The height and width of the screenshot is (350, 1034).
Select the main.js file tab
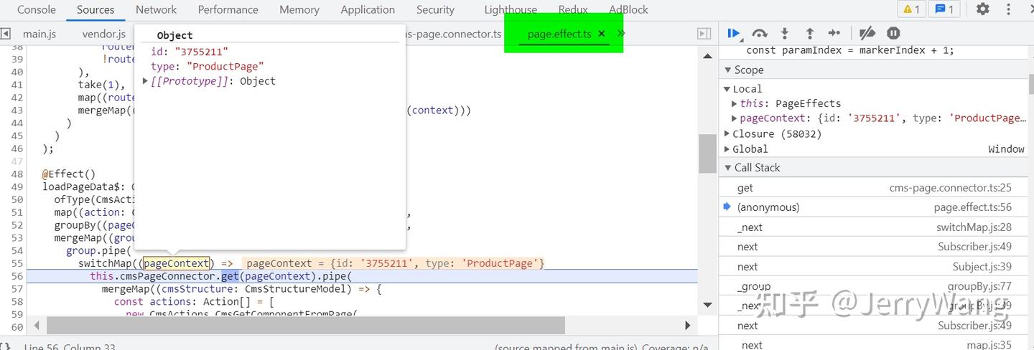[x=39, y=34]
